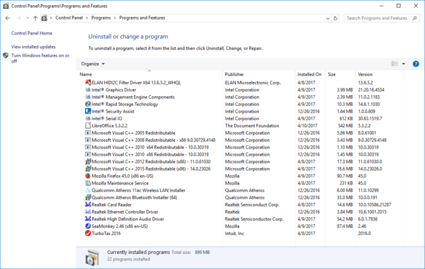Screen dimensions: 425x269
Task: Open the Organize dropdown menu
Action: click(x=93, y=64)
